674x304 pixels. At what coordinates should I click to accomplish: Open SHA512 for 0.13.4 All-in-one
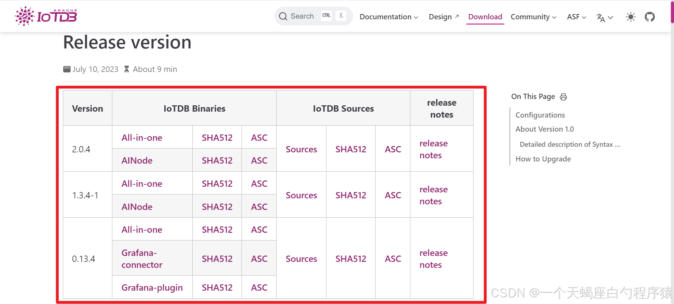pyautogui.click(x=217, y=230)
